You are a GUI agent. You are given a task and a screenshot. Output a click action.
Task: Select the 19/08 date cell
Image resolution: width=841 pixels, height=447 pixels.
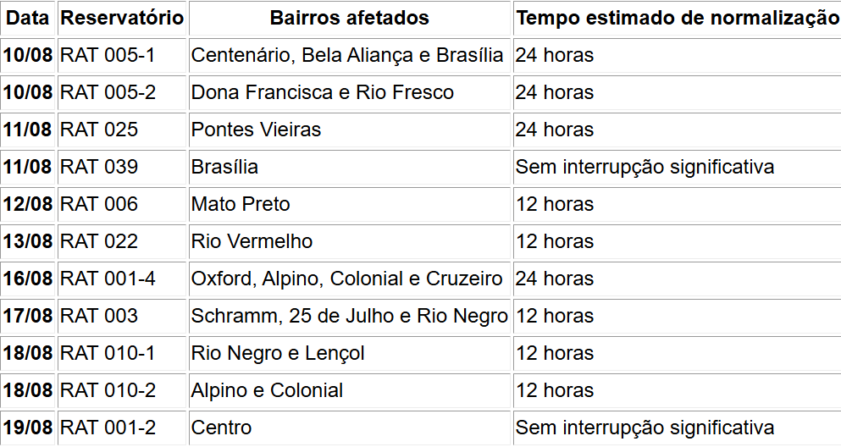pos(28,428)
